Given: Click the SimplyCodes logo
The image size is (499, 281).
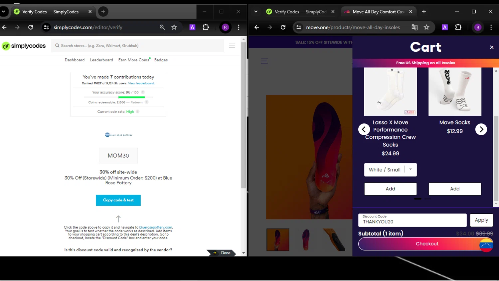Looking at the screenshot, I should coord(24,46).
